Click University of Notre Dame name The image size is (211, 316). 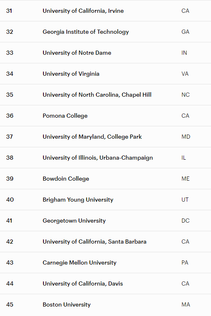click(x=77, y=53)
